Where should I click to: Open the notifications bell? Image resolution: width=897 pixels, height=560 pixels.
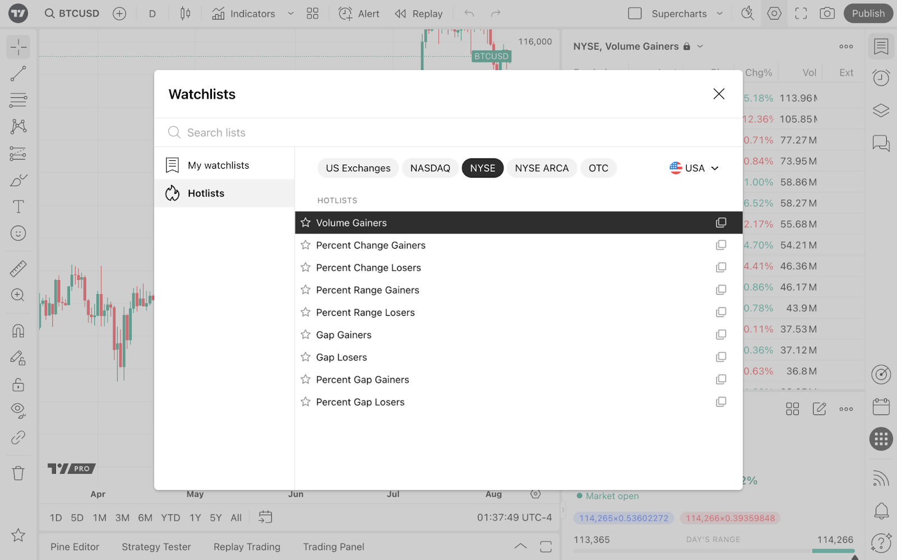coord(881,511)
